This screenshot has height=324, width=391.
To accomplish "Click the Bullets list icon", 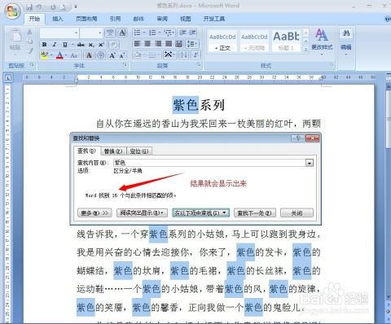I will 137,33.
